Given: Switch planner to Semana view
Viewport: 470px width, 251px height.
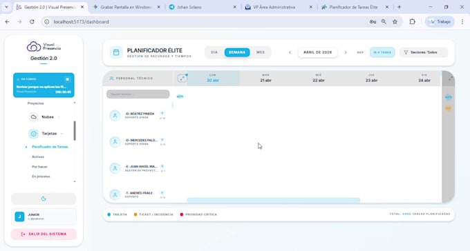Looking at the screenshot, I should [x=237, y=52].
